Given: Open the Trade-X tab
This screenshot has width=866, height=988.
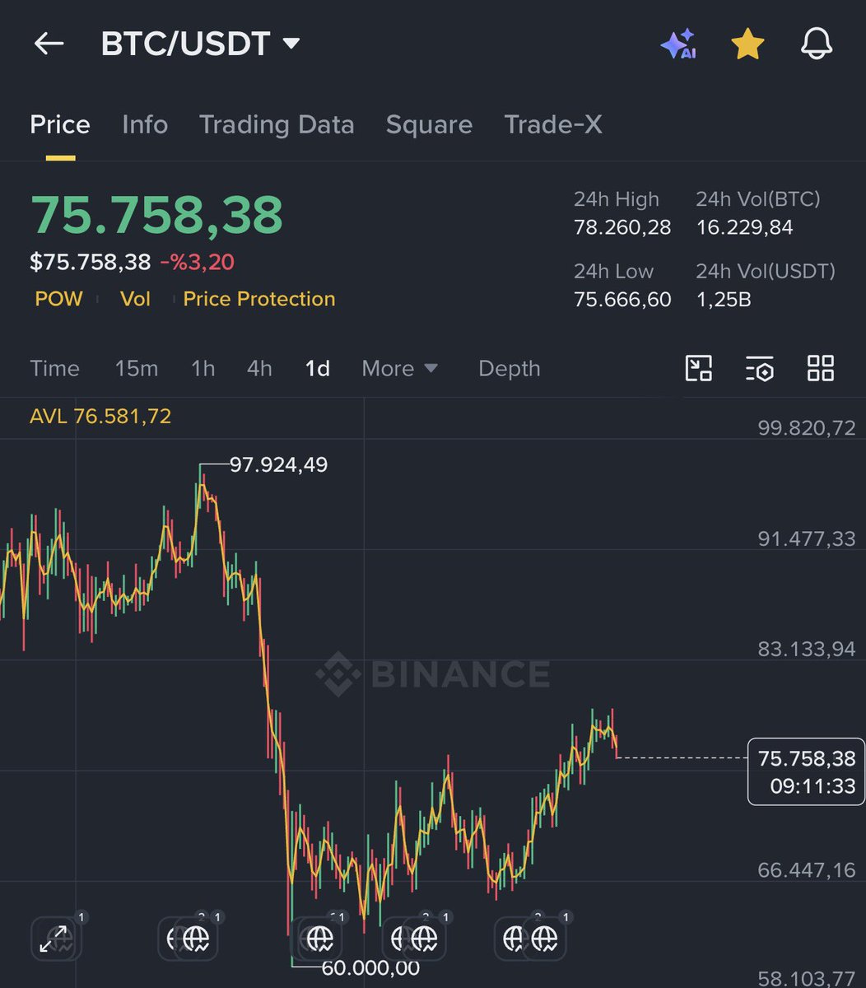Looking at the screenshot, I should (553, 124).
